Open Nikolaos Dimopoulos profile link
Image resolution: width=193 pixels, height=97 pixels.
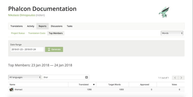pos(22,15)
